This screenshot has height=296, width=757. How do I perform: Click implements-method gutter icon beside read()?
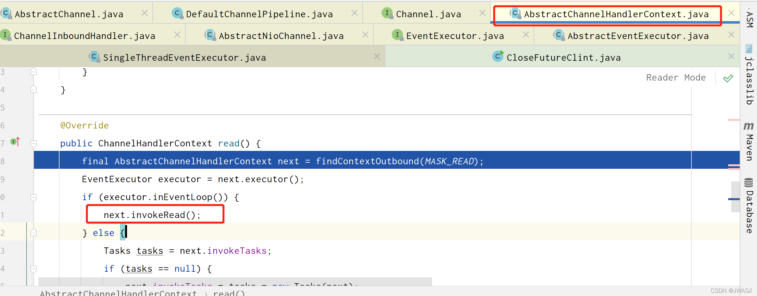pyautogui.click(x=15, y=142)
